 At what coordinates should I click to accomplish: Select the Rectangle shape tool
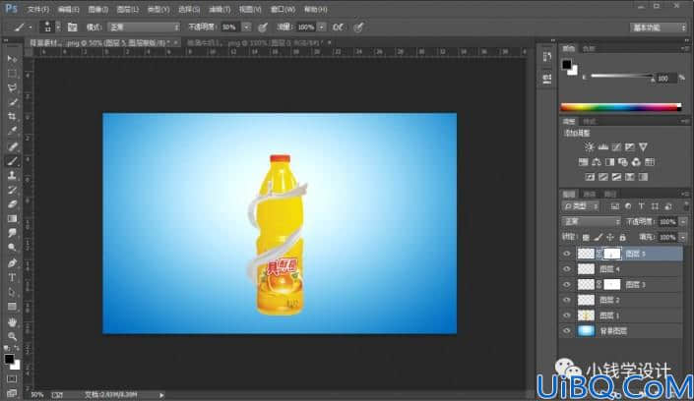pyautogui.click(x=12, y=307)
